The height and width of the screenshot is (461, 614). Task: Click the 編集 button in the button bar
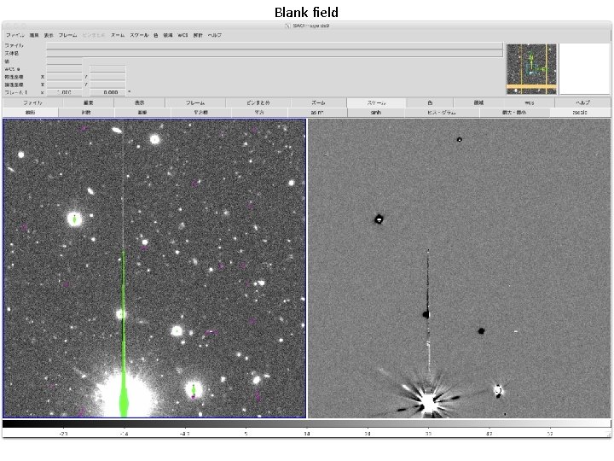tap(89, 102)
